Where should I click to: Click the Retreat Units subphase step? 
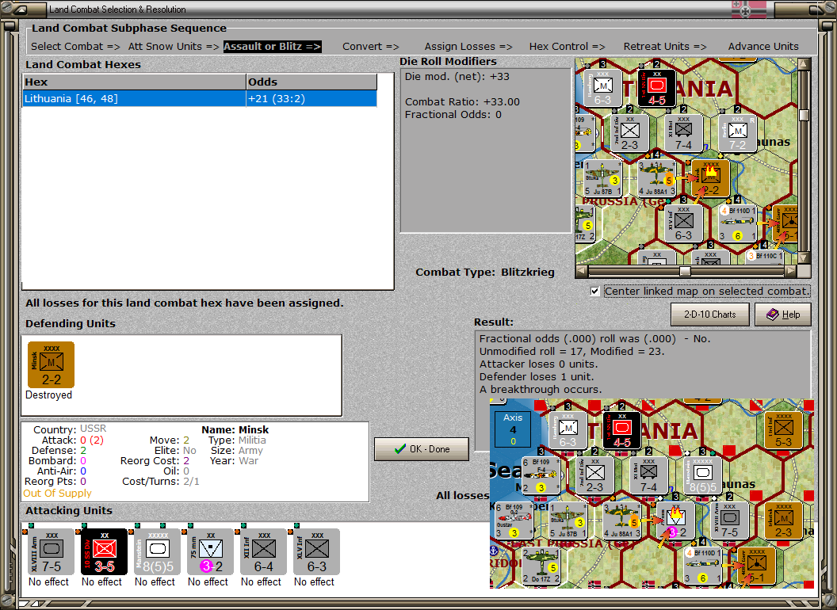[x=664, y=47]
